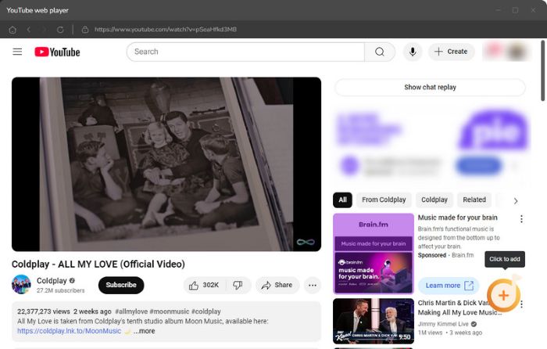This screenshot has height=349, width=547.
Task: Like the video with 302K thumbs up
Action: (x=205, y=285)
